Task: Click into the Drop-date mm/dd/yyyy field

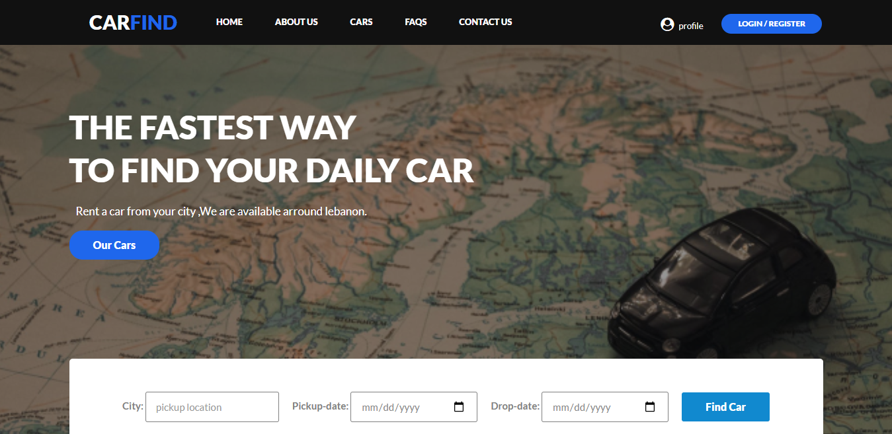Action: [x=605, y=407]
